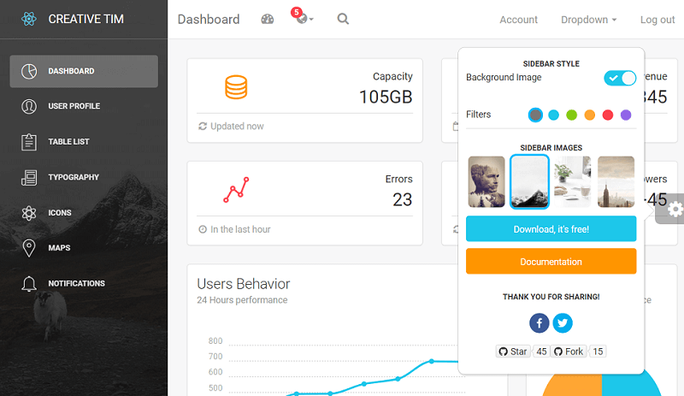Click the GitHub Fork button
Viewport: 684px width, 396px height.
point(569,352)
